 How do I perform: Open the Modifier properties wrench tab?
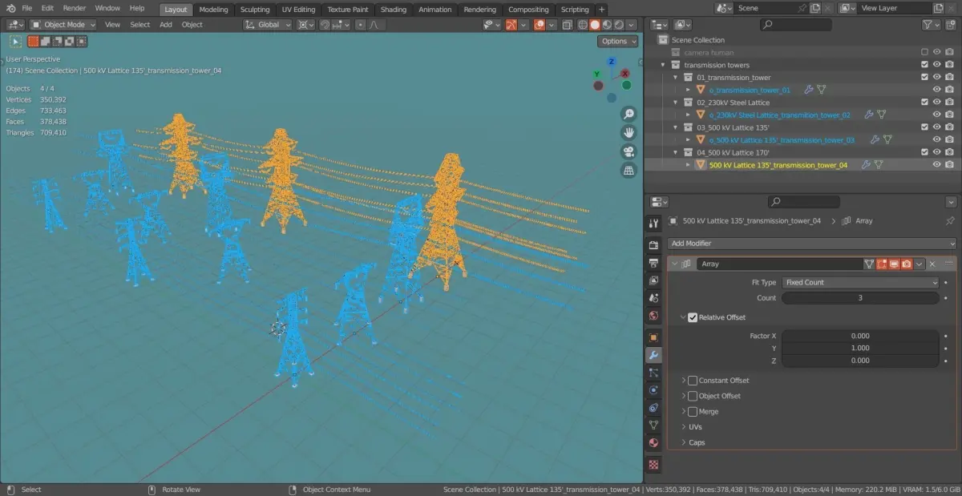click(653, 355)
